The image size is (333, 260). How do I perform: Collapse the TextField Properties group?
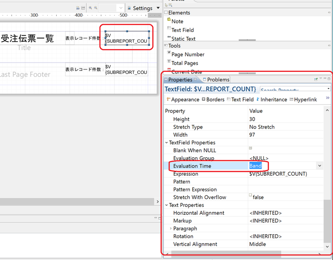pos(166,143)
